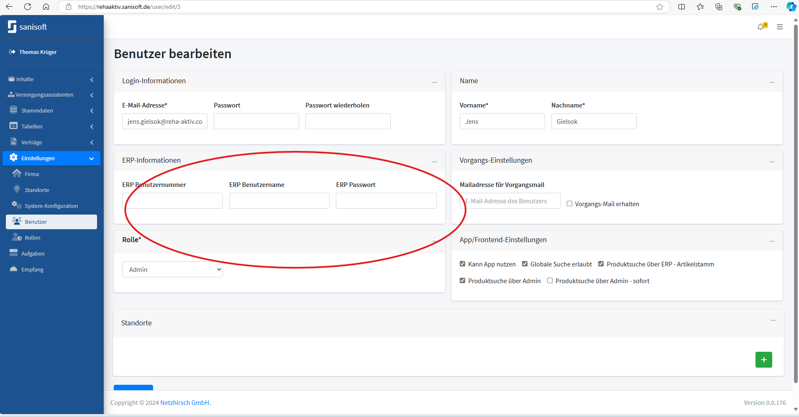Refresh the page in the browser toolbar
This screenshot has height=417, width=799.
pyautogui.click(x=28, y=7)
